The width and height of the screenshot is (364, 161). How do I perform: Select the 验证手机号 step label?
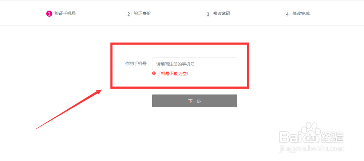pos(65,13)
